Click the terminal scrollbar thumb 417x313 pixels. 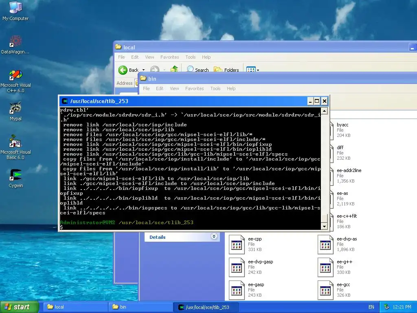324,218
